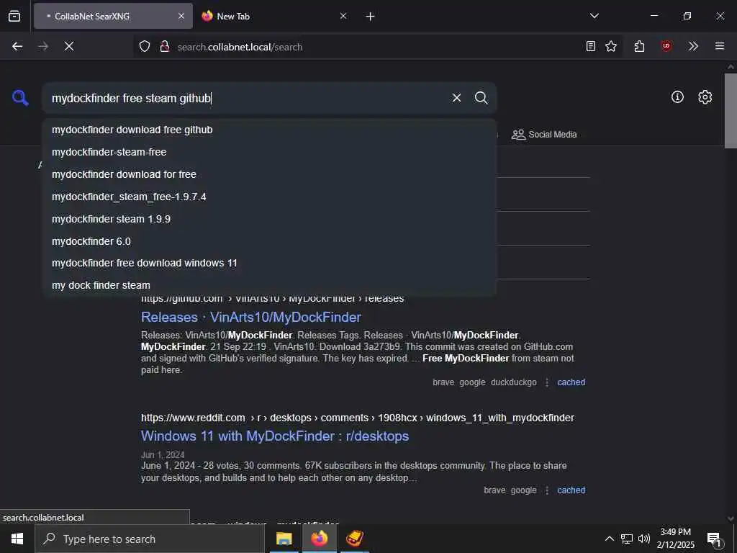The height and width of the screenshot is (553, 737).
Task: Switch to New Tab
Action: (275, 16)
